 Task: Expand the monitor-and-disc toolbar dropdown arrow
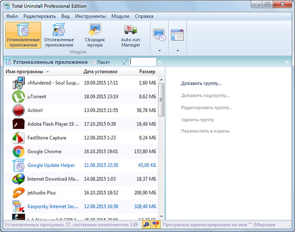point(159,50)
